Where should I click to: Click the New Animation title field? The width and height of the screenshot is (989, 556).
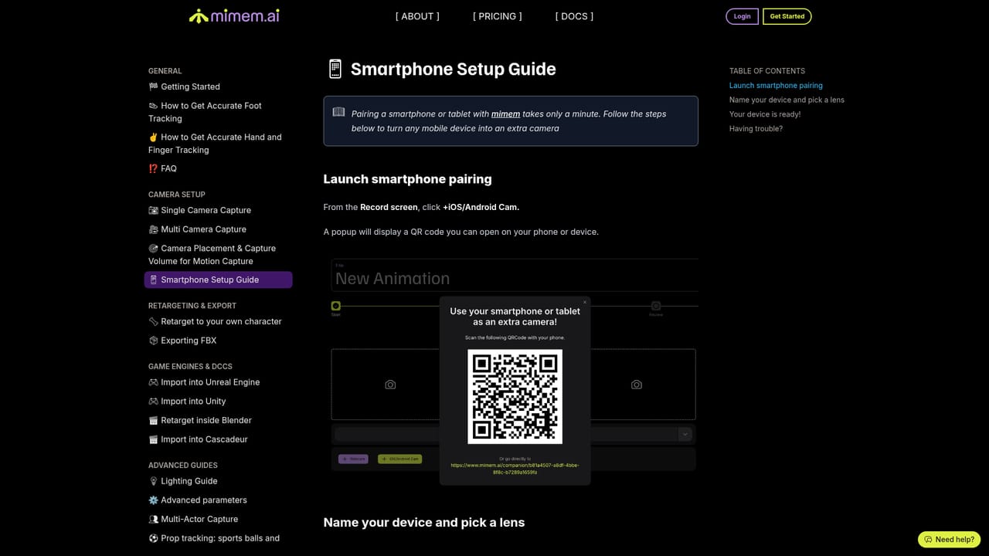515,276
